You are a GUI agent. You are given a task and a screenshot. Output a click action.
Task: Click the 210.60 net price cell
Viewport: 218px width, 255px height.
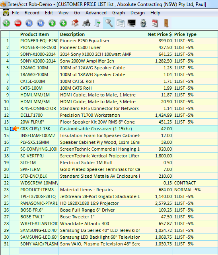157,176
